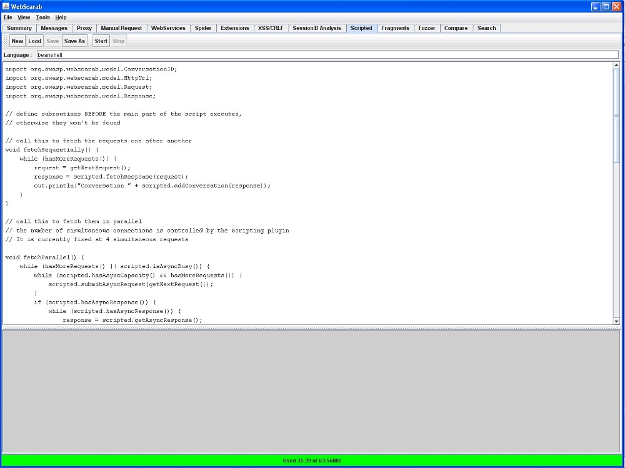Click the disabled Stop button
This screenshot has width=625, height=468.
[118, 41]
